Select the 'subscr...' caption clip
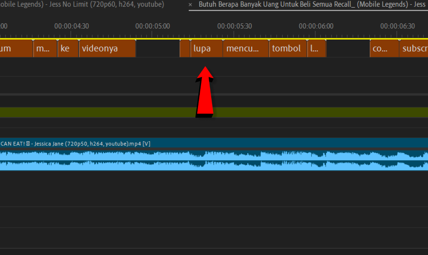 [413, 48]
